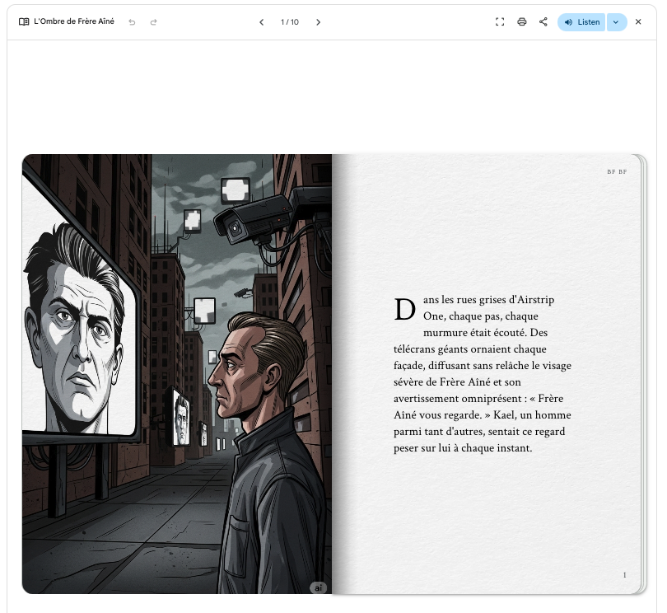The image size is (667, 613).
Task: Click the page number 1 at bottom right
Action: click(x=624, y=575)
